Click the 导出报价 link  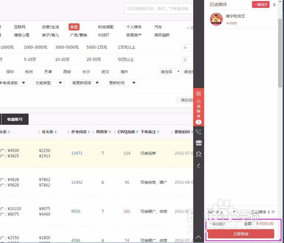(218, 224)
